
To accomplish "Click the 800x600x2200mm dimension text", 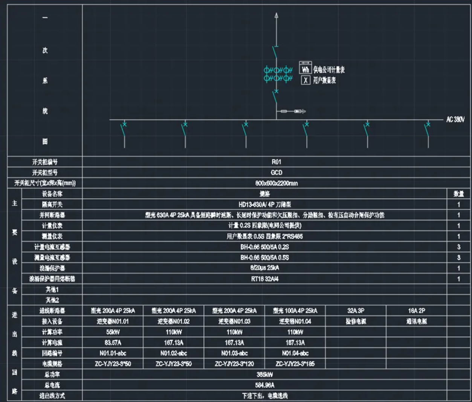I will tap(276, 183).
